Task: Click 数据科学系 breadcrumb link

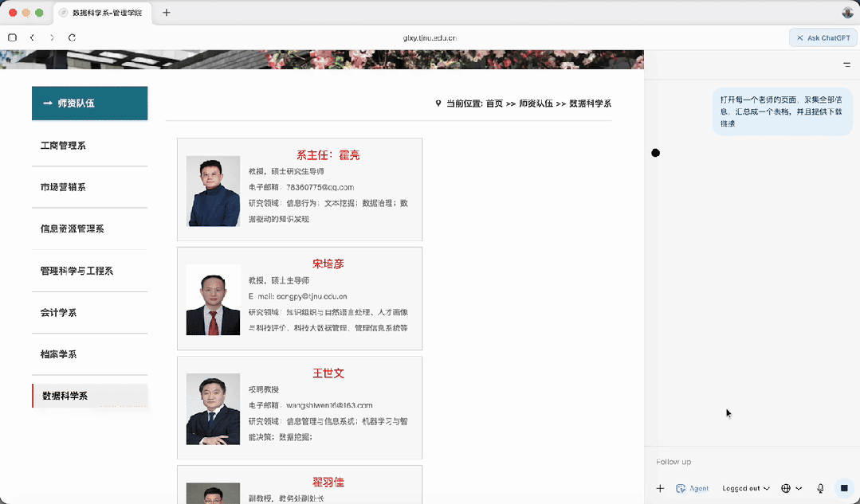Action: click(590, 103)
